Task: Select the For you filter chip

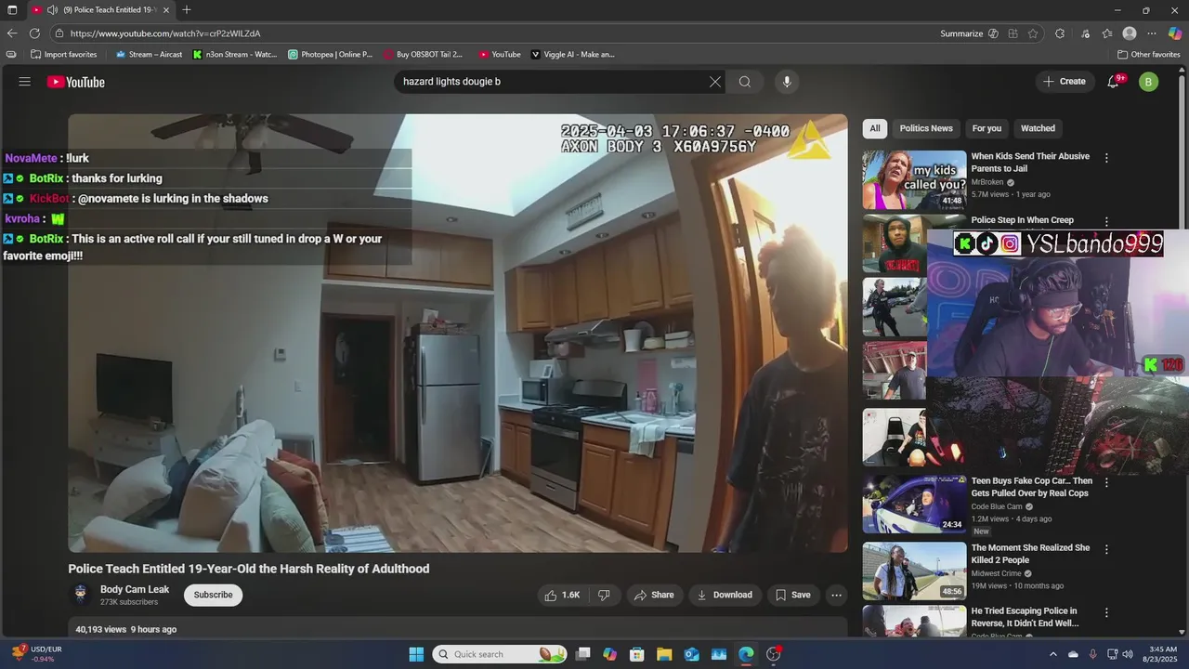Action: pyautogui.click(x=986, y=128)
